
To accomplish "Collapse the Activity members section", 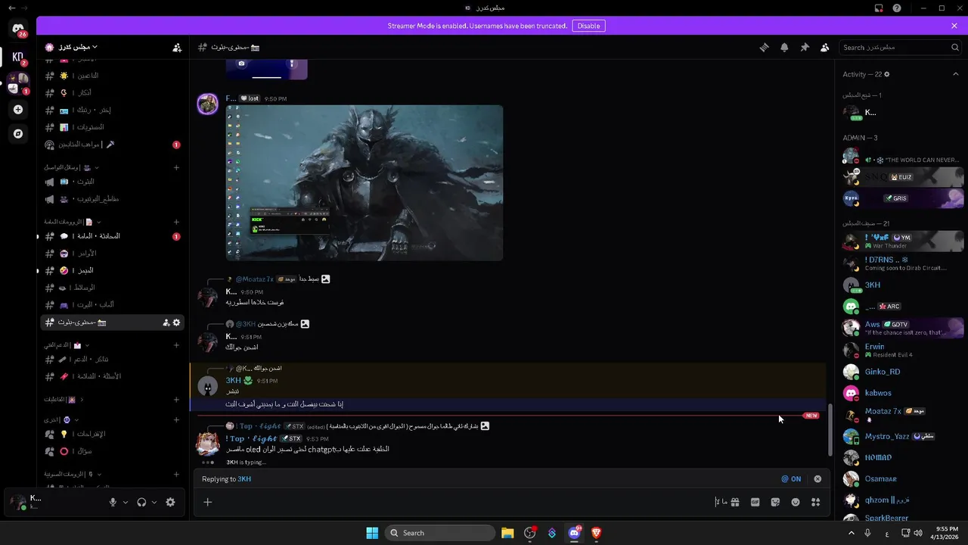I will [x=955, y=74].
